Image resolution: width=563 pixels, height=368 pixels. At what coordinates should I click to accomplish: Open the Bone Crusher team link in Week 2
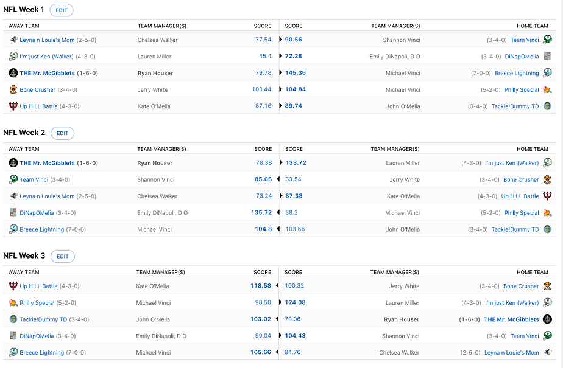pos(521,179)
